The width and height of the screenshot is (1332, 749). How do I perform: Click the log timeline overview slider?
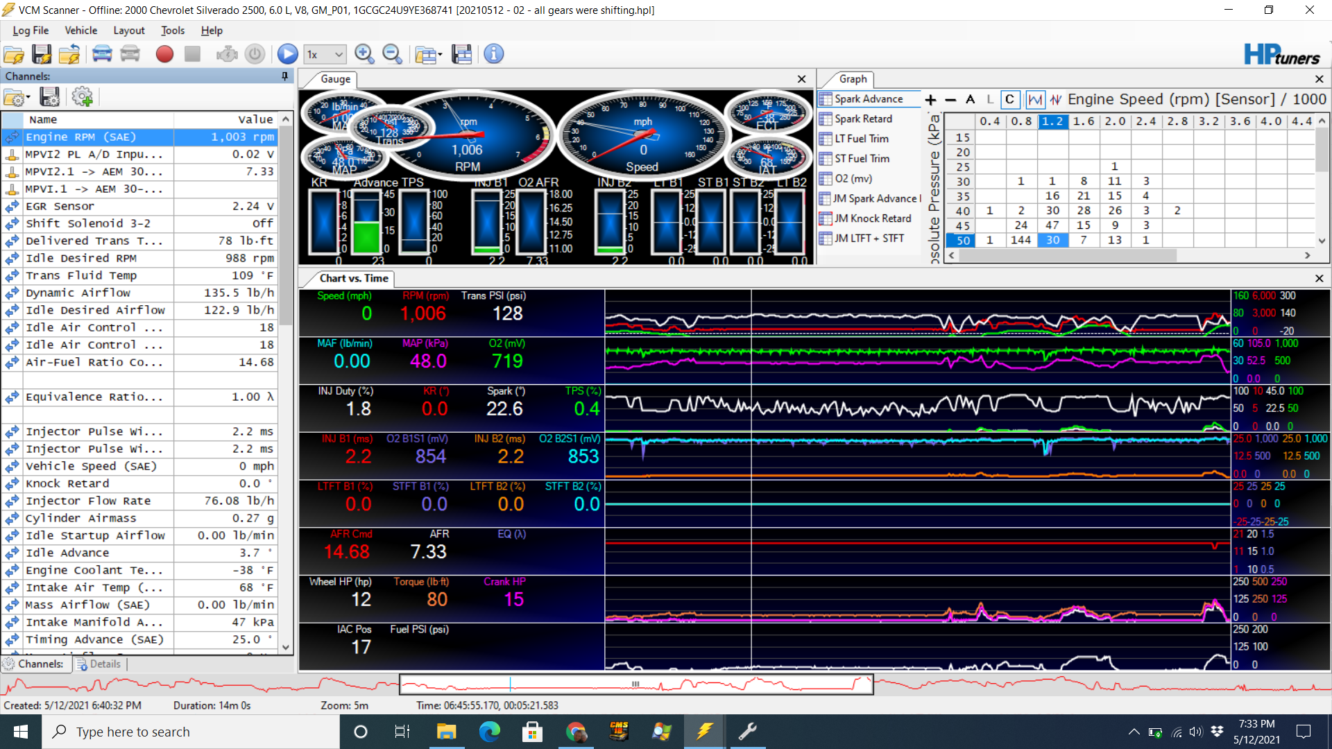click(635, 685)
